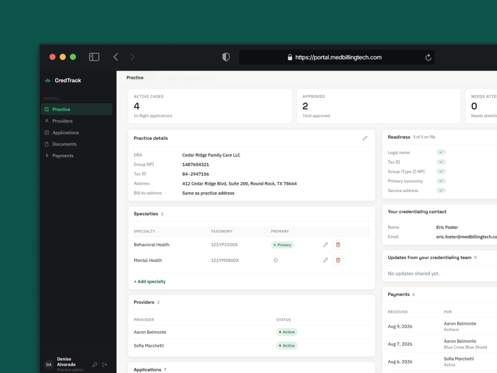Open the Documents menu item
Screen dimensions: 497x373
click(76, 144)
